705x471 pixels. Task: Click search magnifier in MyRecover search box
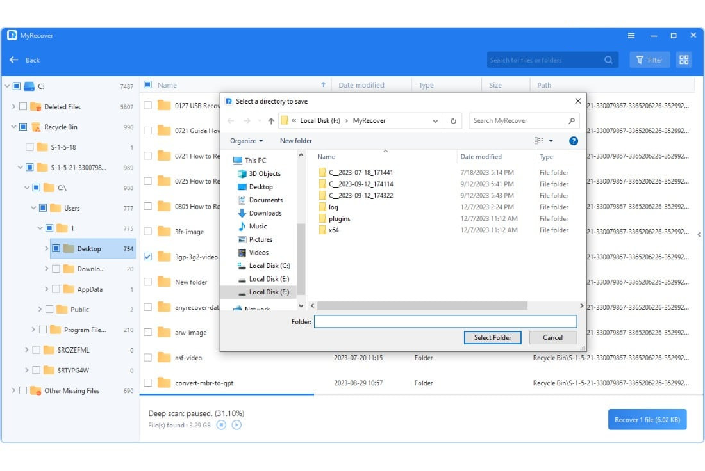pyautogui.click(x=608, y=60)
